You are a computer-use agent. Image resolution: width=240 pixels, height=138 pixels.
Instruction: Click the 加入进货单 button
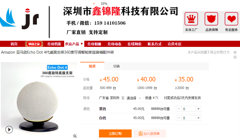(x=150, y=133)
